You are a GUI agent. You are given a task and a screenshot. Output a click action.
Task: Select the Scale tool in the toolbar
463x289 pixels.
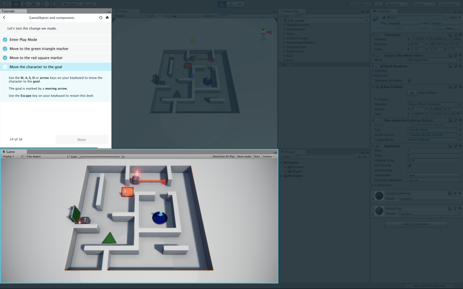point(33,4)
